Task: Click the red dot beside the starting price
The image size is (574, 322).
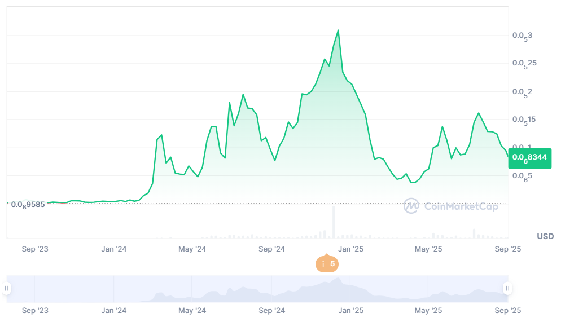Action: click(7, 203)
